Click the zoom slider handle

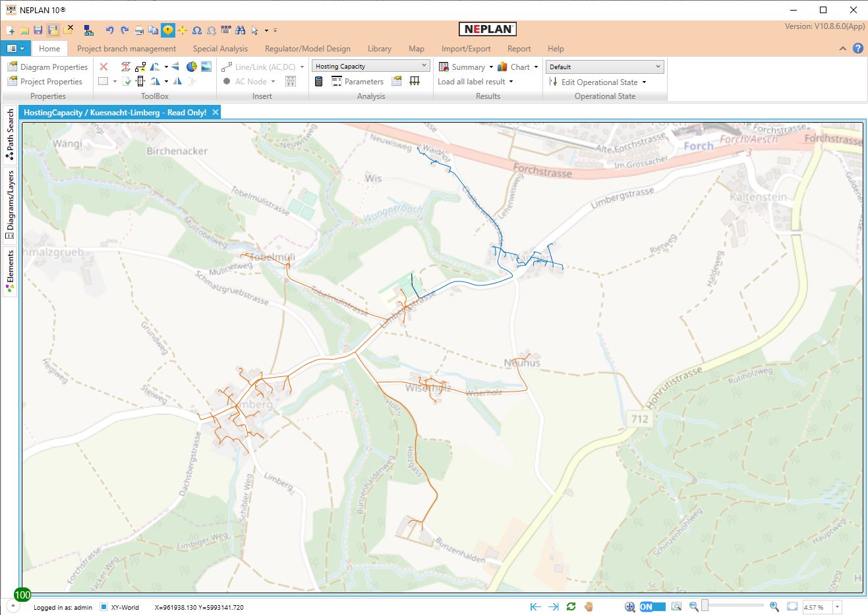(x=705, y=606)
